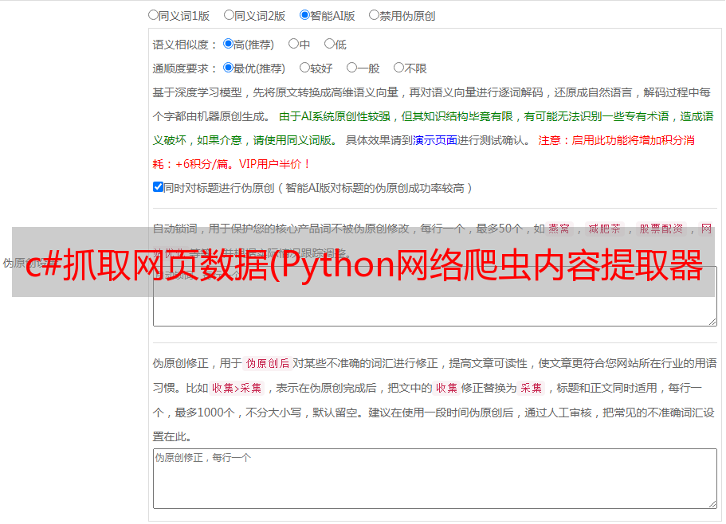The image size is (726, 524).
Task: Click the red c#抓取网页数据 banner title
Action: 364,265
